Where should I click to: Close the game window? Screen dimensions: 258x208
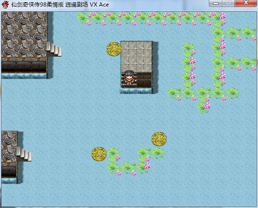point(246,3)
